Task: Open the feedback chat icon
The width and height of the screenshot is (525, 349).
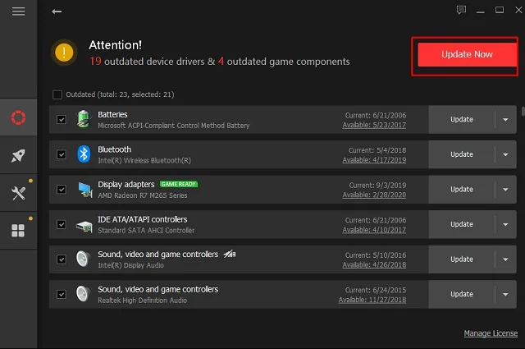Action: point(461,10)
